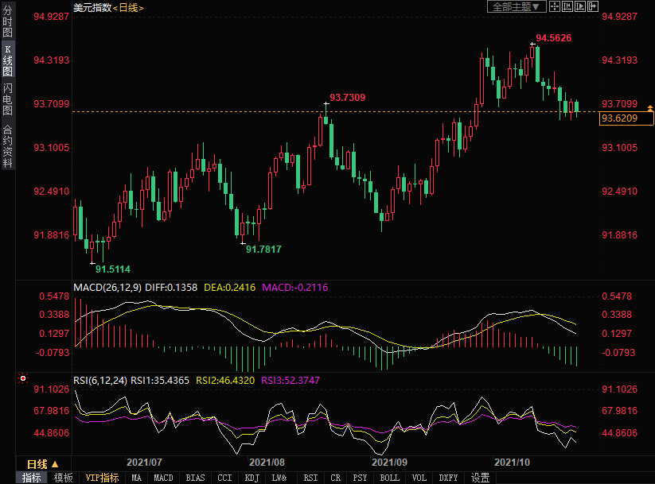Switch to the 分时图 view

[7, 22]
